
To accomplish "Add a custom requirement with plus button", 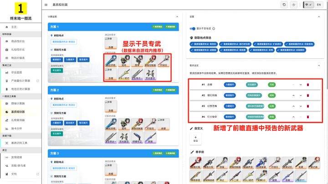I will [x=195, y=139].
